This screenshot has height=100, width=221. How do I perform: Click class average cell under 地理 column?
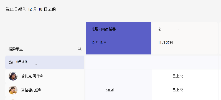[x=118, y=62]
